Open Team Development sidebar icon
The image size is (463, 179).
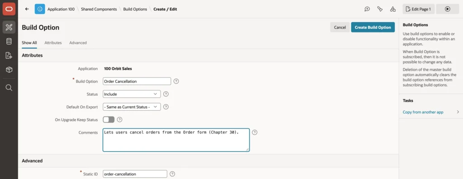coord(9,55)
